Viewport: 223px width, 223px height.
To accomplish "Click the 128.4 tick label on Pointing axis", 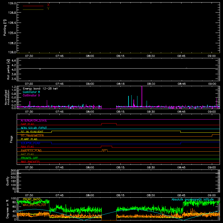I will tap(12, 33).
